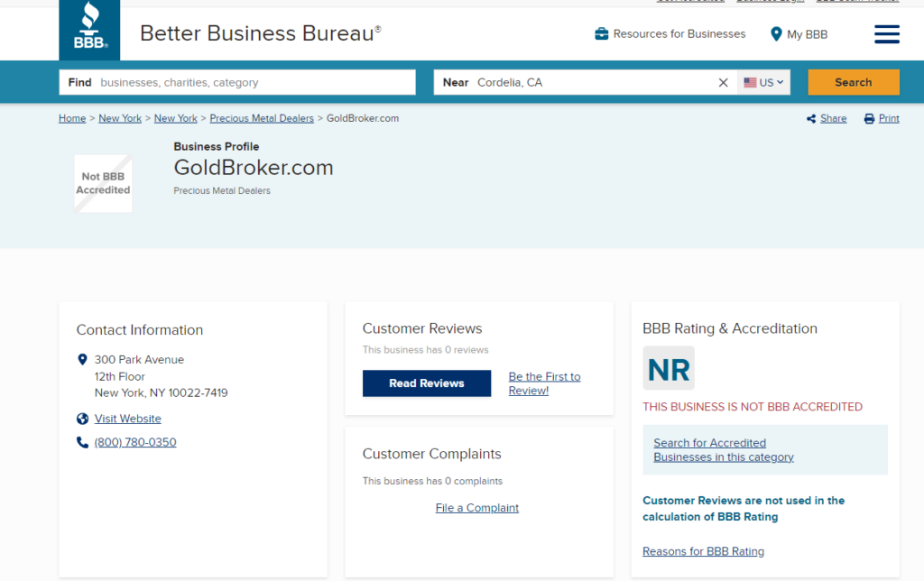Open Search for Accredited Businesses link
The height and width of the screenshot is (581, 924).
(x=724, y=449)
